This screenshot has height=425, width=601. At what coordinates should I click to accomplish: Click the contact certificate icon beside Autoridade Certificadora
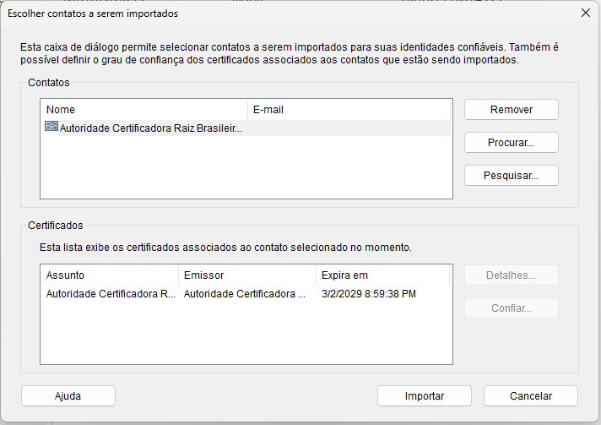pyautogui.click(x=51, y=126)
